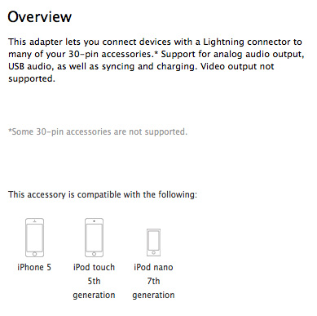
Task: Click the earpiece on the iPhone 5 icon
Action: pos(34,221)
